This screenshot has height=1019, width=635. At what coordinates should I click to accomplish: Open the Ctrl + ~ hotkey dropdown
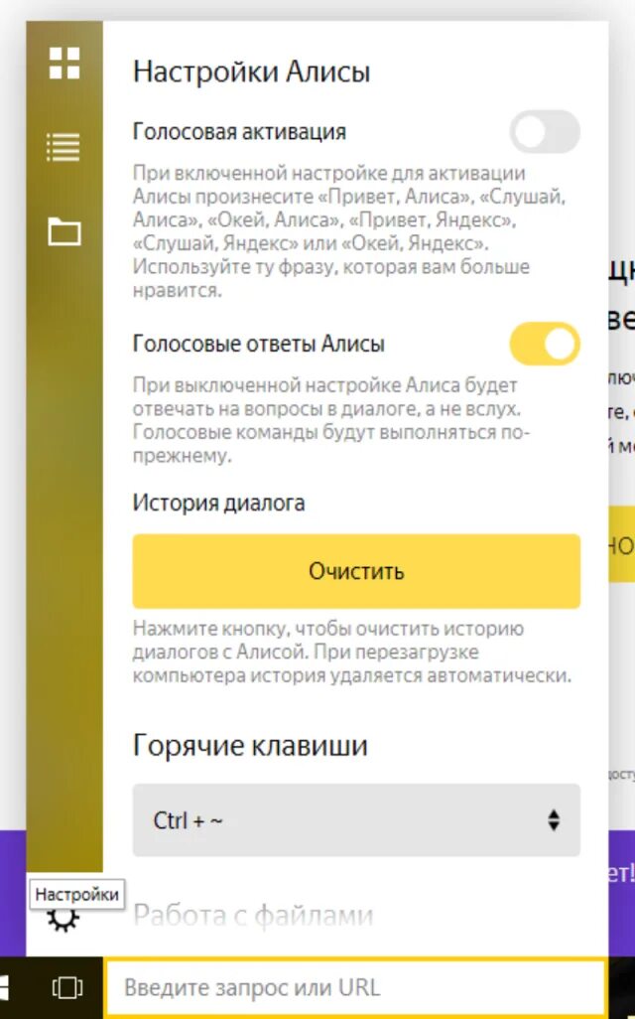pos(356,820)
